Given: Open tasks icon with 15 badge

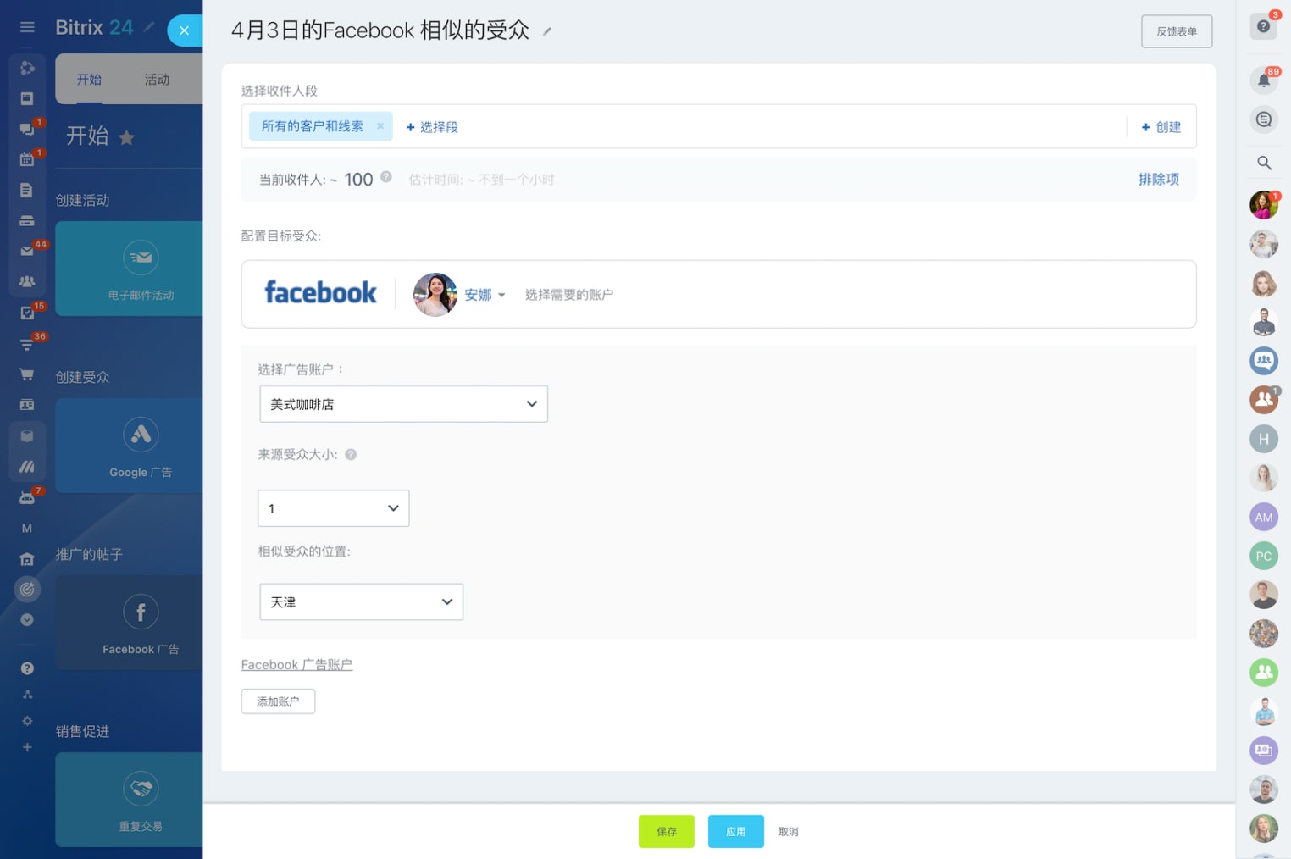Looking at the screenshot, I should (27, 313).
